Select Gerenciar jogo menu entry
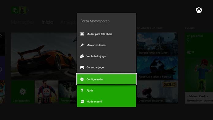This screenshot has width=213, height=120. pyautogui.click(x=107, y=67)
